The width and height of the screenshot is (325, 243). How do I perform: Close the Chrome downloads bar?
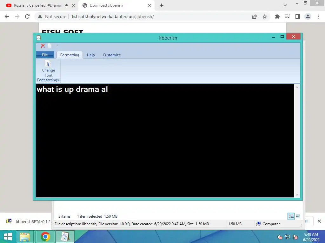tap(319, 221)
